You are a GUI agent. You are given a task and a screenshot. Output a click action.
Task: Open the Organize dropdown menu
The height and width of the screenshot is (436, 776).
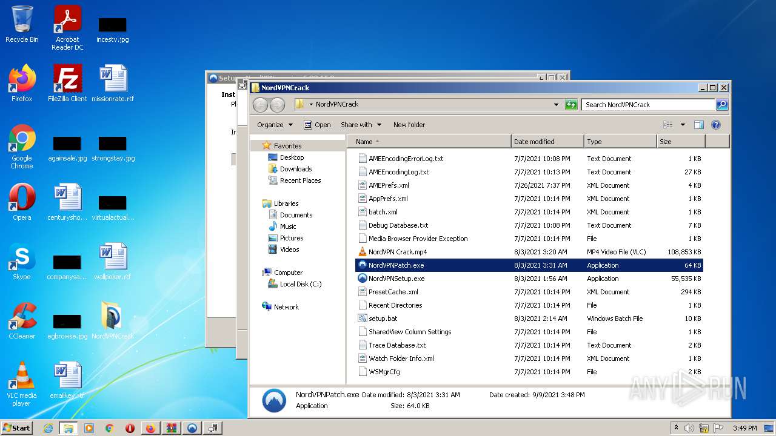tap(275, 125)
